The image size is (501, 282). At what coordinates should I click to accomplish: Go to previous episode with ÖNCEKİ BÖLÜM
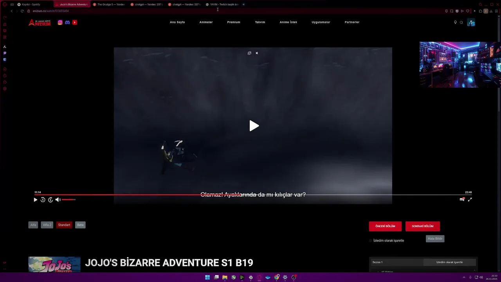tap(385, 226)
